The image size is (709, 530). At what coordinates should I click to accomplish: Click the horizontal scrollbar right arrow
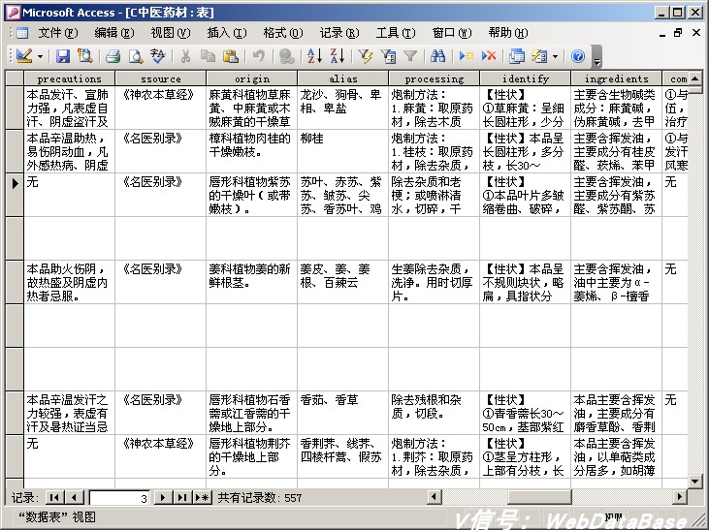[x=679, y=497]
